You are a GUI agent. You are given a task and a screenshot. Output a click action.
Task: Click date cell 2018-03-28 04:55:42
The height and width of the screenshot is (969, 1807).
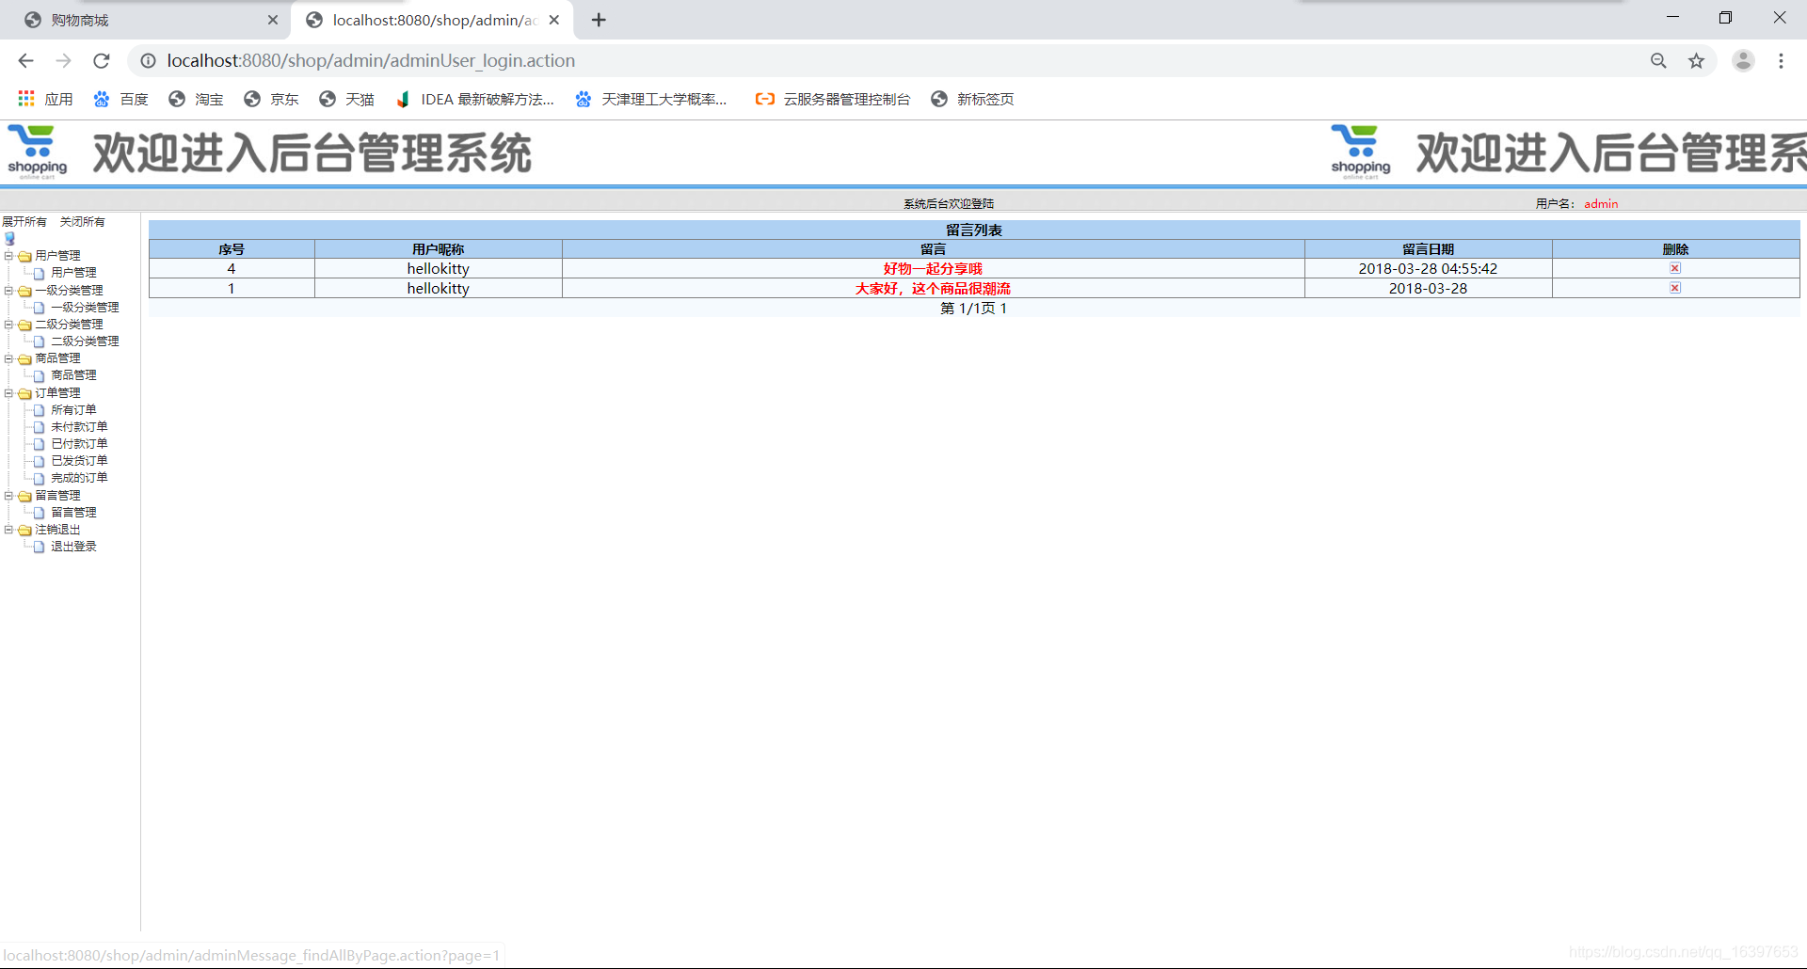pyautogui.click(x=1428, y=269)
